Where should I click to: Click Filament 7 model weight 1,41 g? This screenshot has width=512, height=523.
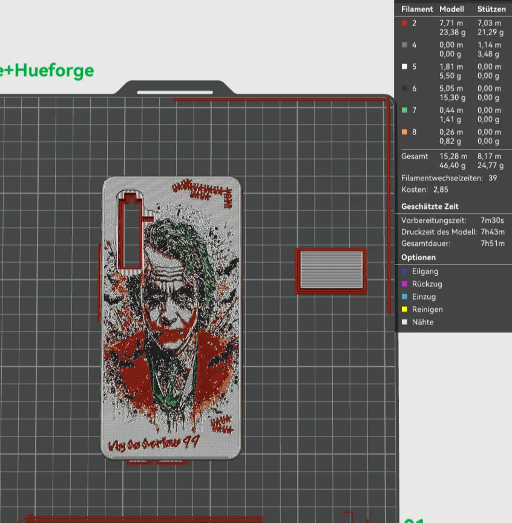tap(450, 119)
